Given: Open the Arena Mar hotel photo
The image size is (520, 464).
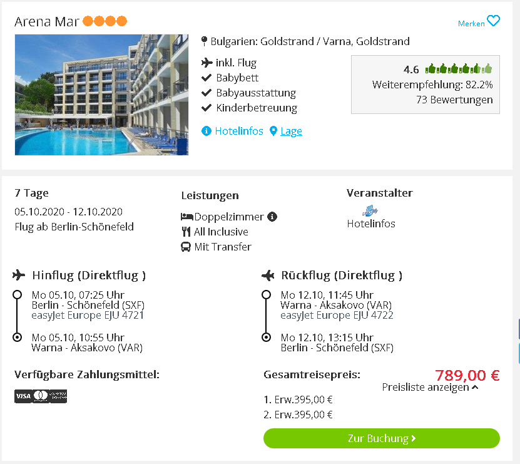Looking at the screenshot, I should point(101,95).
